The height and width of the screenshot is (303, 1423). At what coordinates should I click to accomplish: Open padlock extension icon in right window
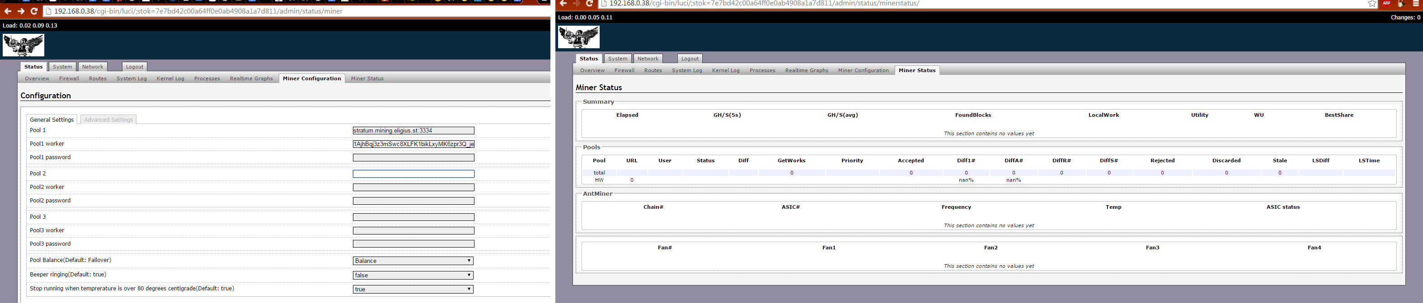pyautogui.click(x=1401, y=3)
